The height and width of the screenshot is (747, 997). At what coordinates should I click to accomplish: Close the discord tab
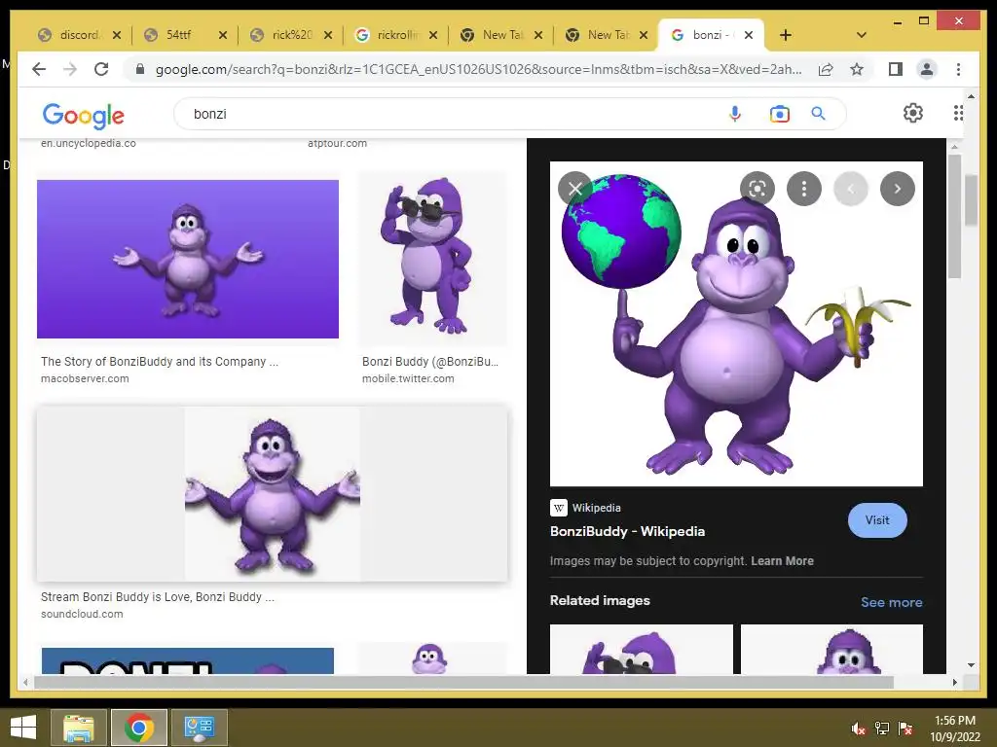pos(117,35)
